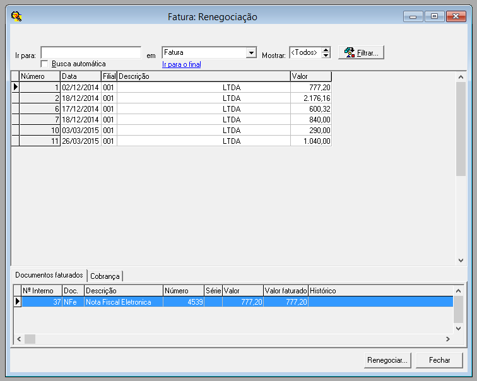Follow the 'Ir para o final' link
477x381 pixels.
(x=181, y=64)
